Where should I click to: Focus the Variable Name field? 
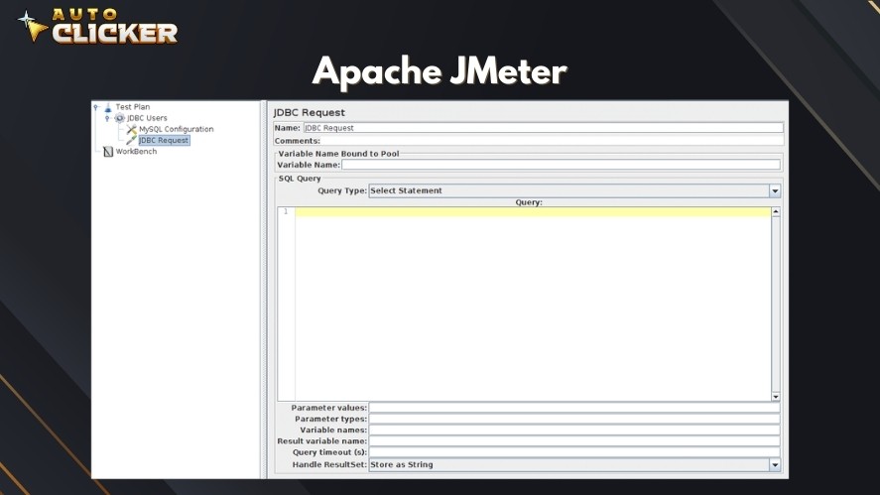click(x=561, y=165)
